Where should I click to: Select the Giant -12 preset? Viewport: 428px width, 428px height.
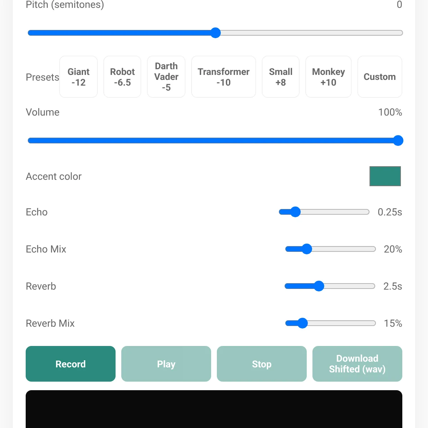[x=78, y=77]
